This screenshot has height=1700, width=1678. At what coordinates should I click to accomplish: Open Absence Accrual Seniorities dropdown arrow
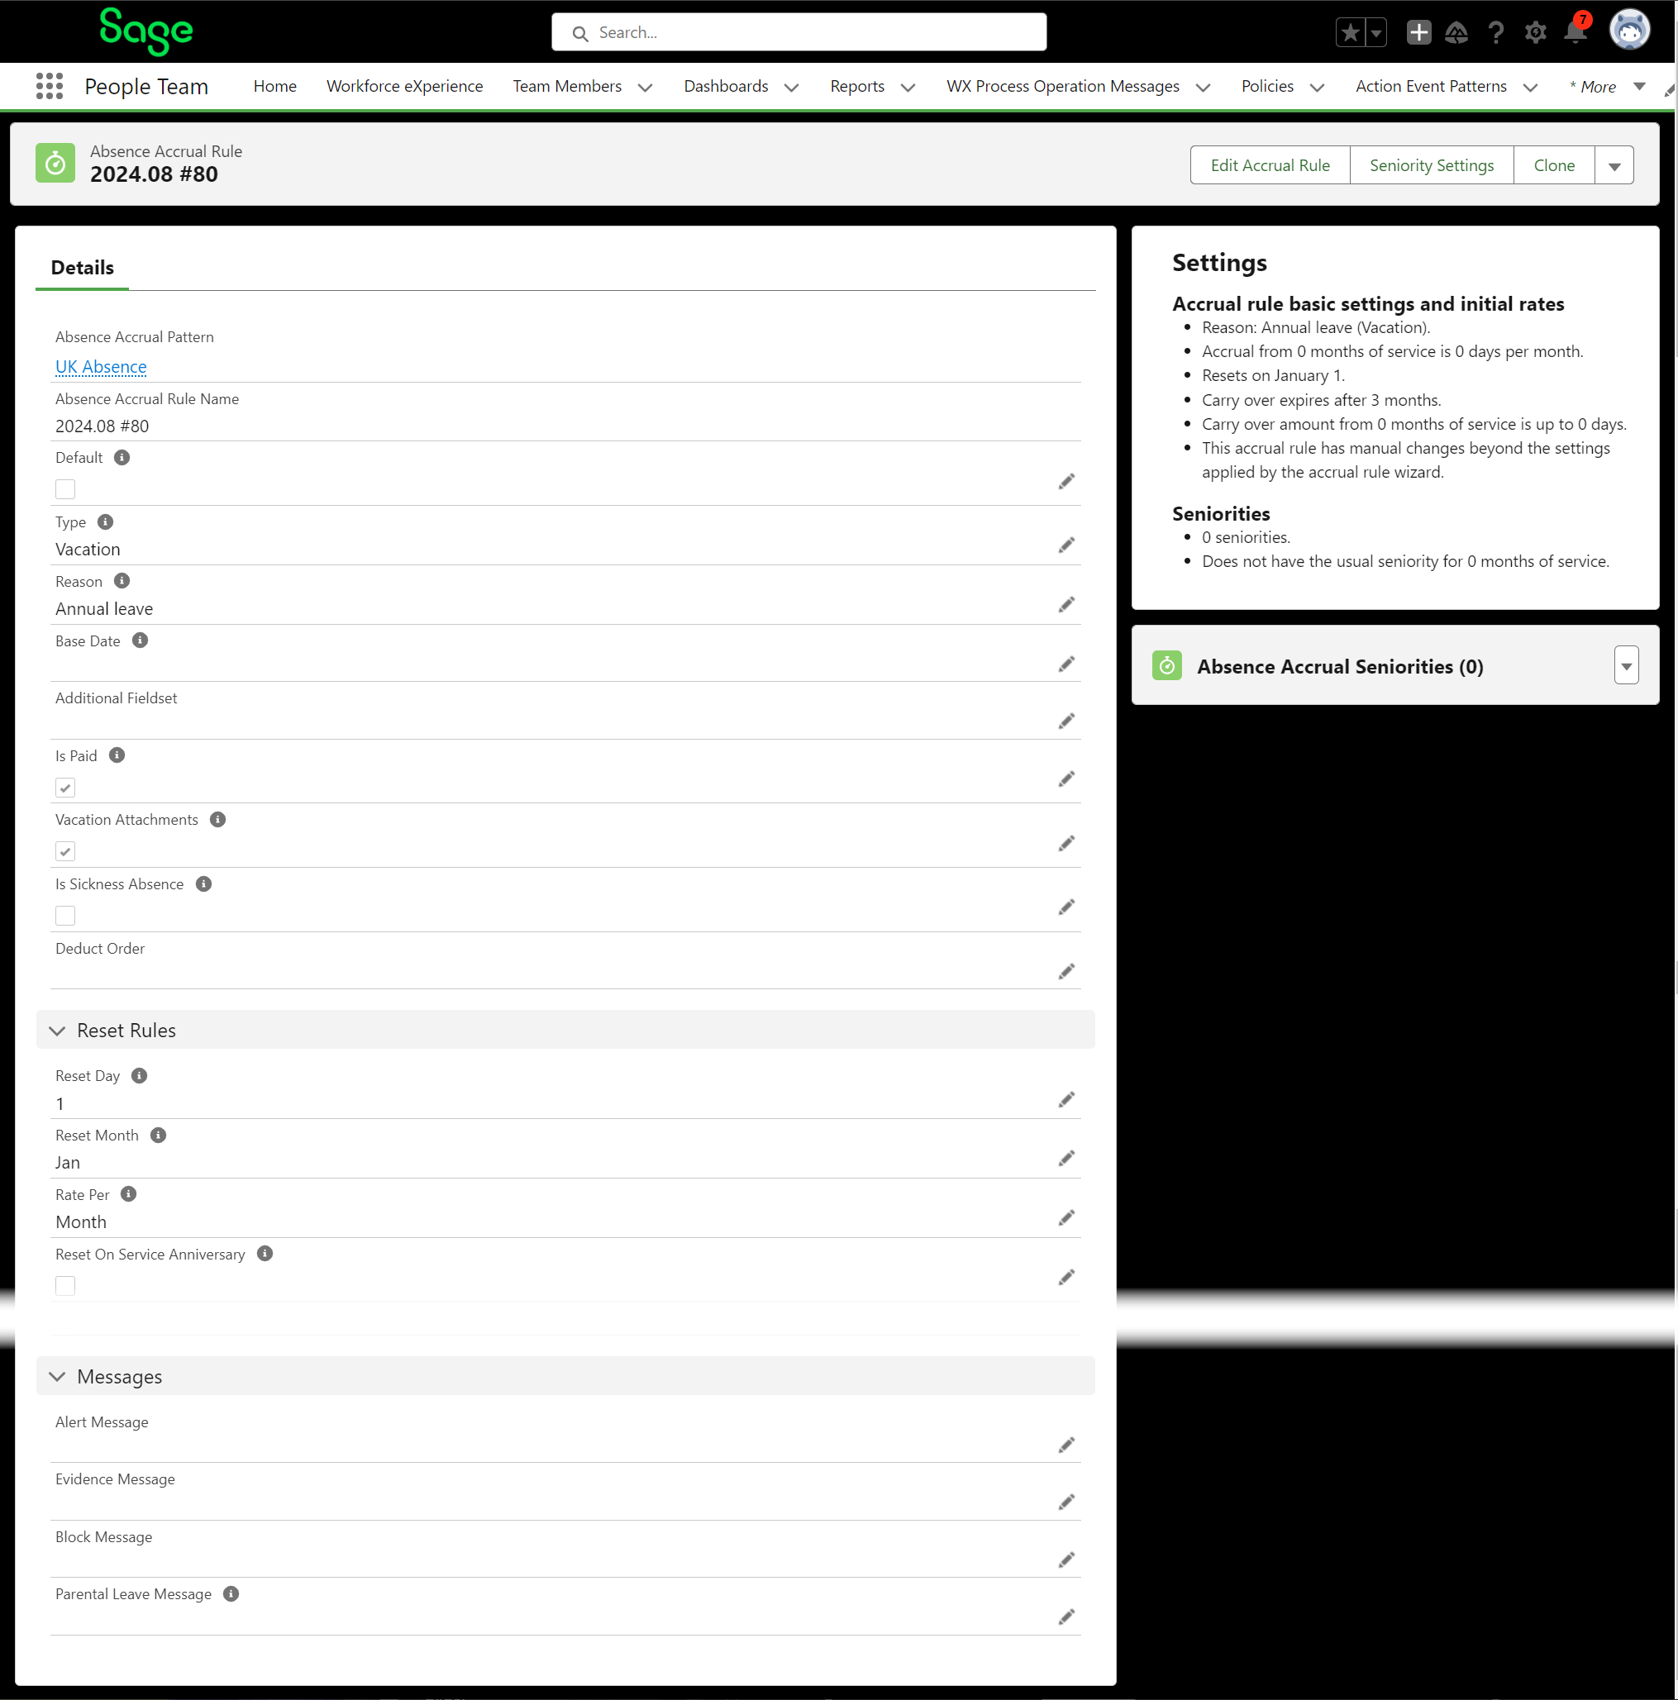pos(1625,666)
